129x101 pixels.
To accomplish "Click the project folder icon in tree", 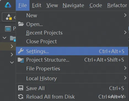I will (13, 39).
